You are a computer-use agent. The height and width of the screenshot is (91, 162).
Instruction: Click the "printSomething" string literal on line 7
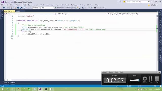click(x=70, y=30)
